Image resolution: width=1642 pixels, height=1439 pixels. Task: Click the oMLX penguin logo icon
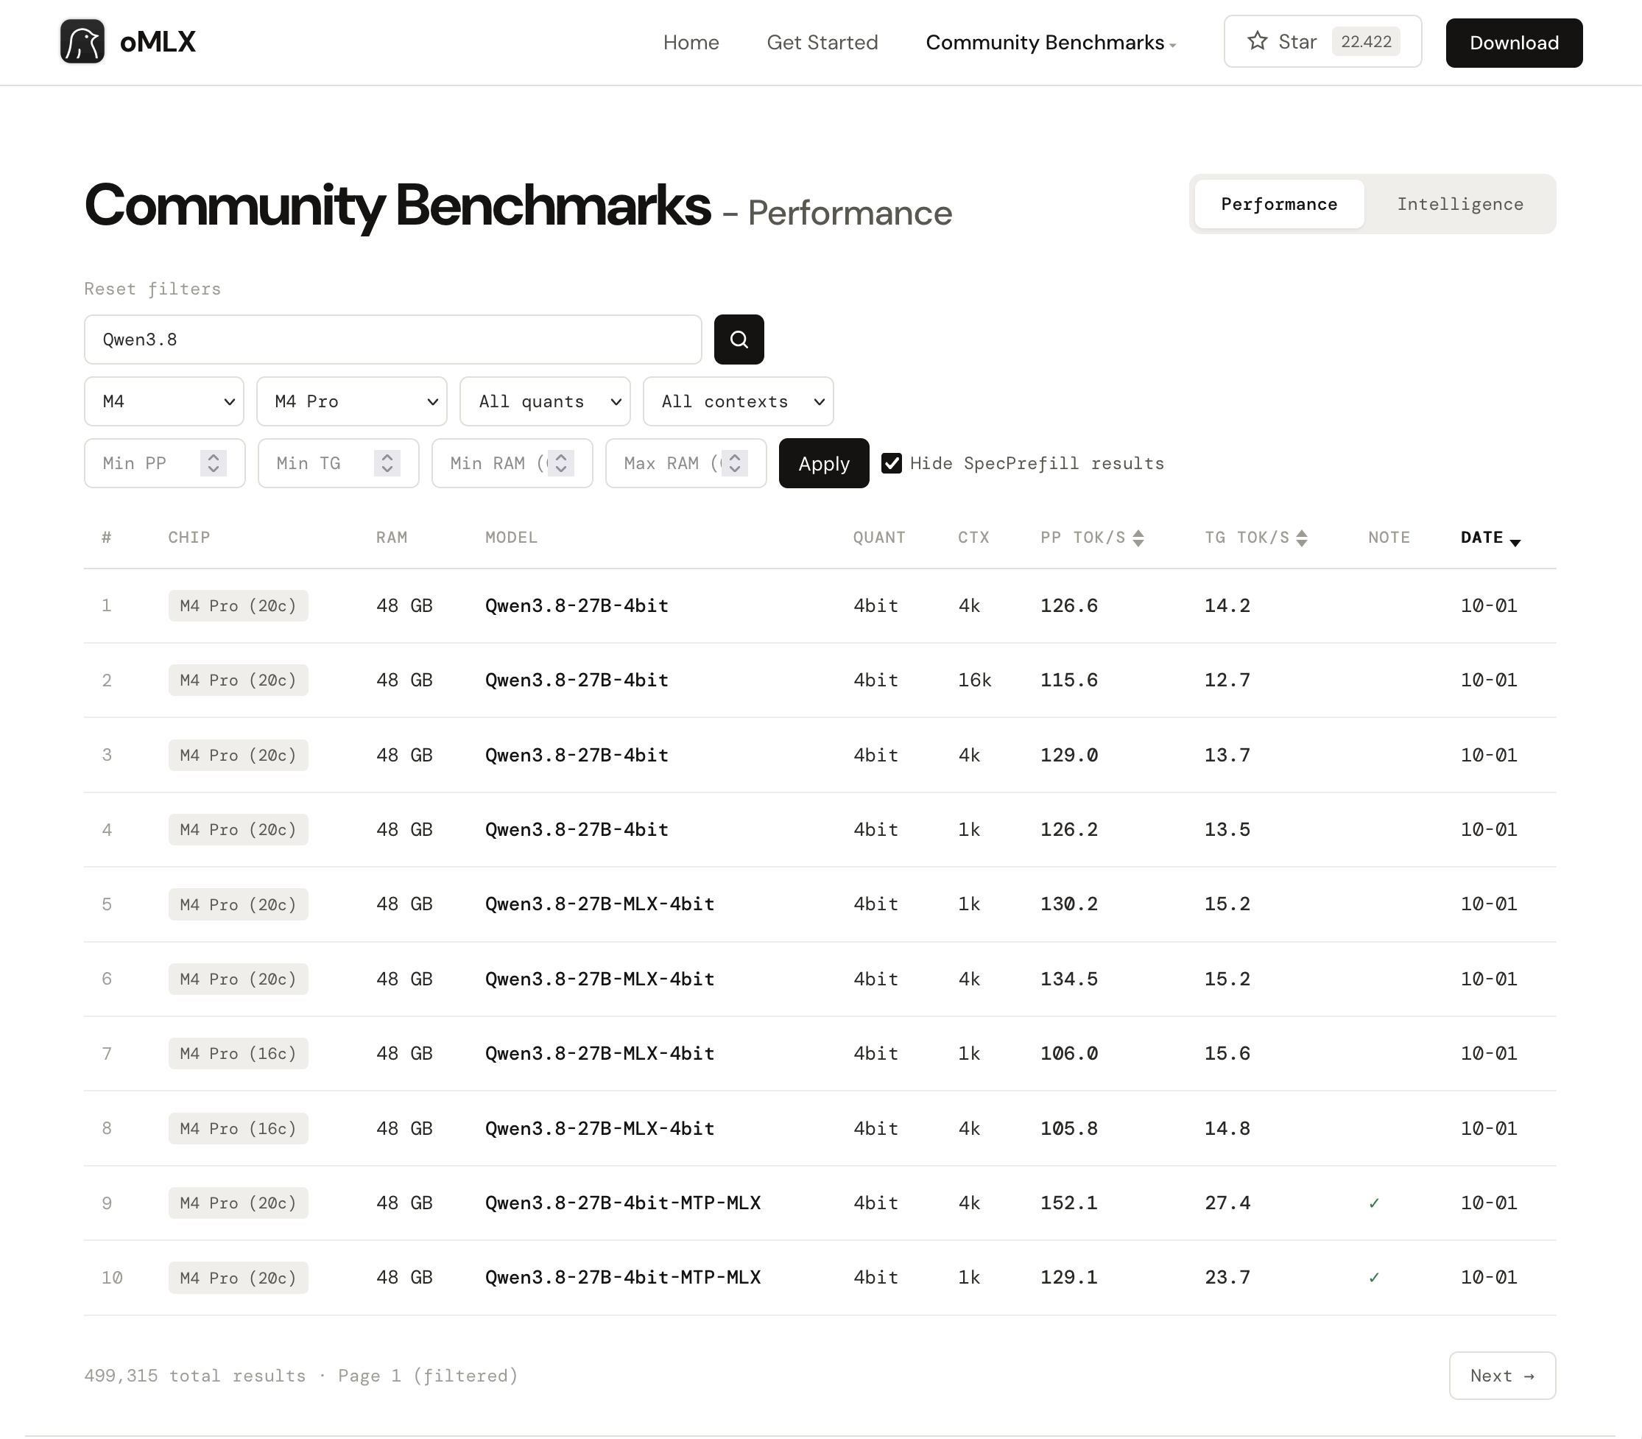coord(82,42)
